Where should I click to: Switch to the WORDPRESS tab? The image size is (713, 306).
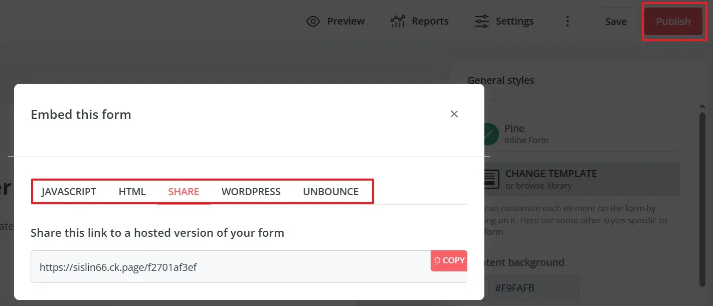[251, 192]
